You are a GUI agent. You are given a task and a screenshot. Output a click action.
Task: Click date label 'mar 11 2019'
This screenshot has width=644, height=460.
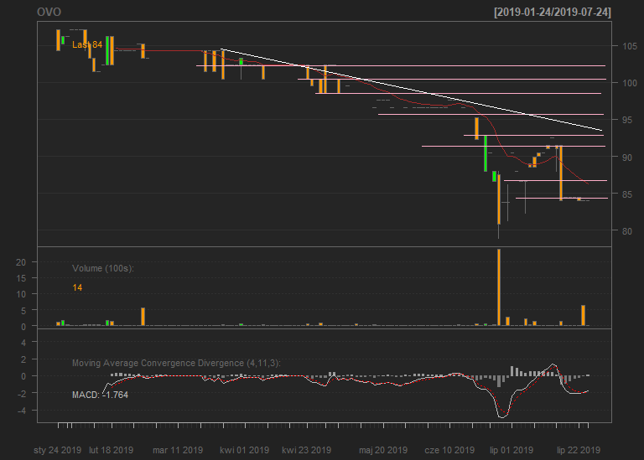pos(178,450)
